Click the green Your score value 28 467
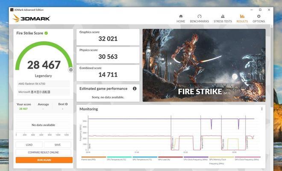 (23, 109)
